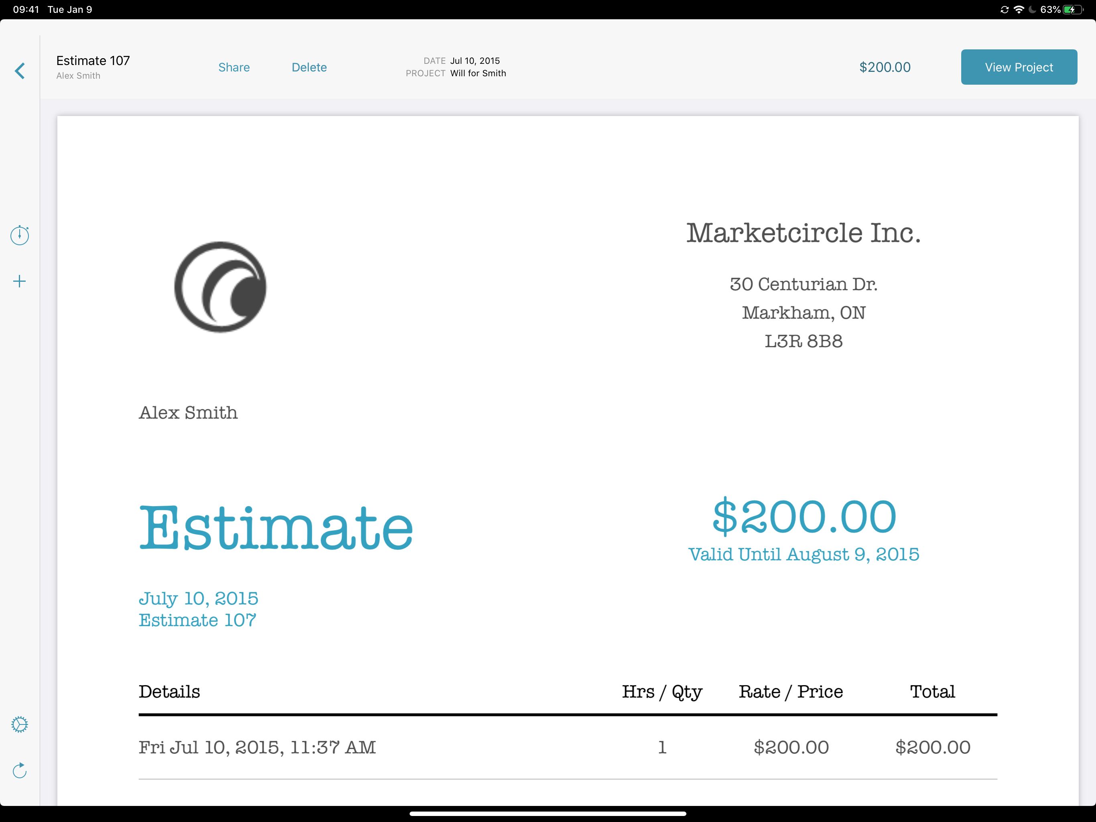
Task: Tap the Do Not Disturb moon icon
Action: [1033, 9]
